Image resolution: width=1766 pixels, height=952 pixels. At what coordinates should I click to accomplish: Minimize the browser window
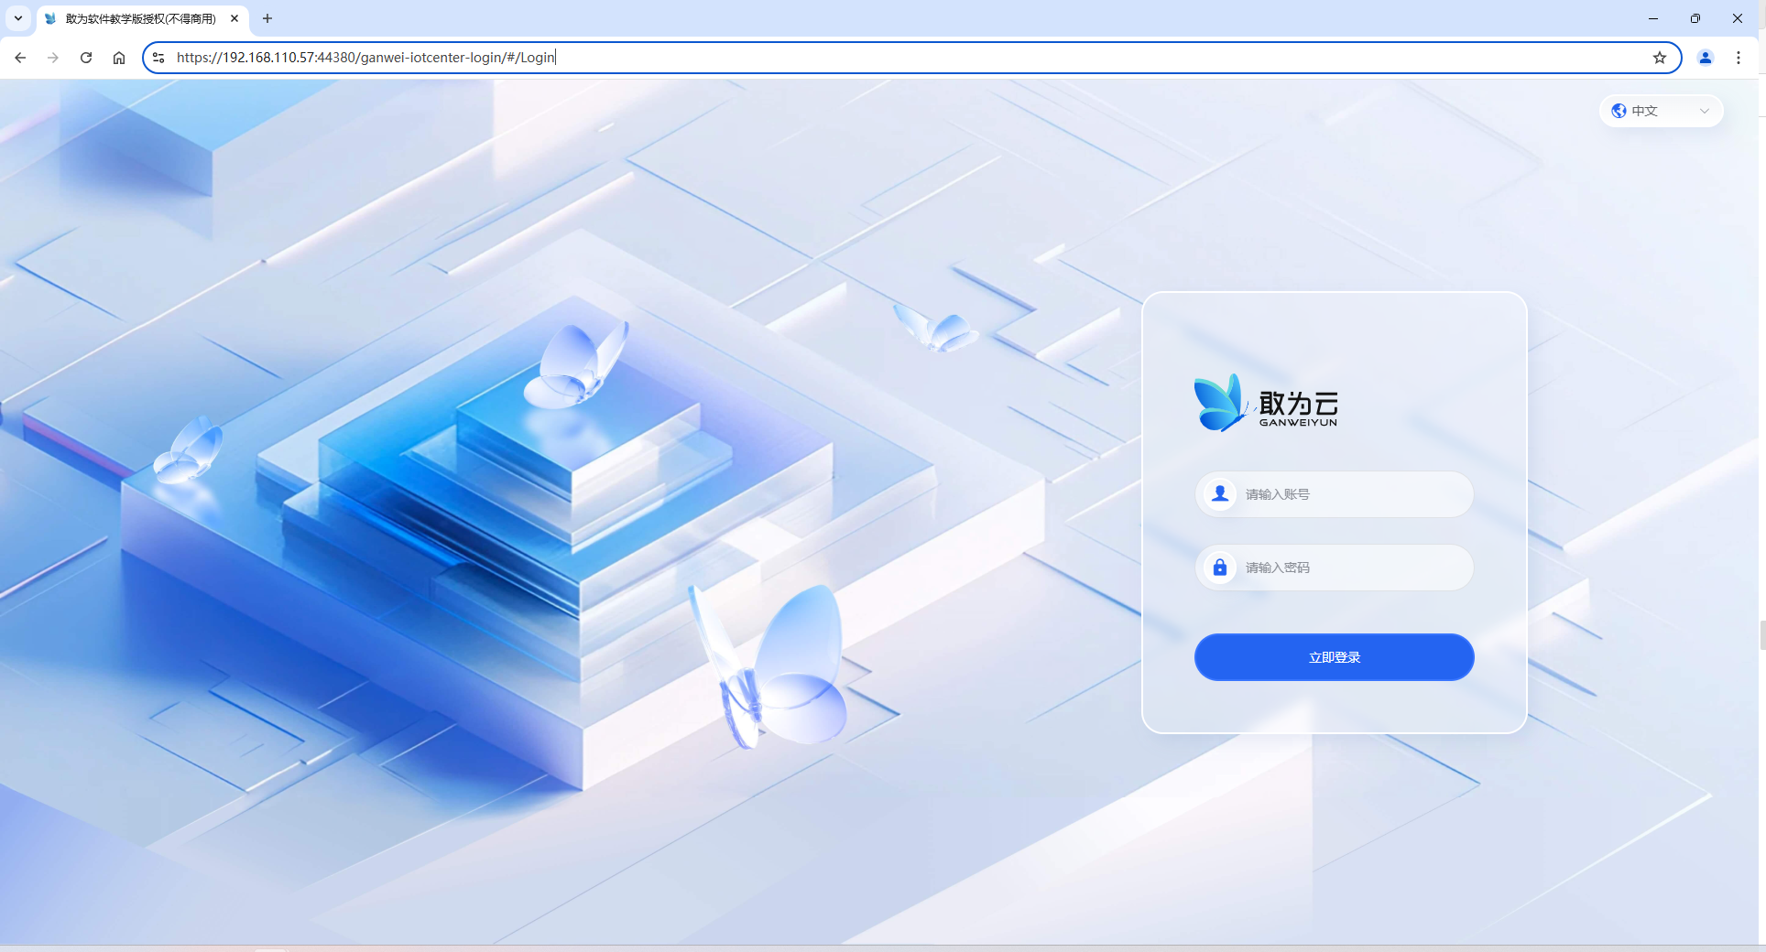(x=1653, y=18)
